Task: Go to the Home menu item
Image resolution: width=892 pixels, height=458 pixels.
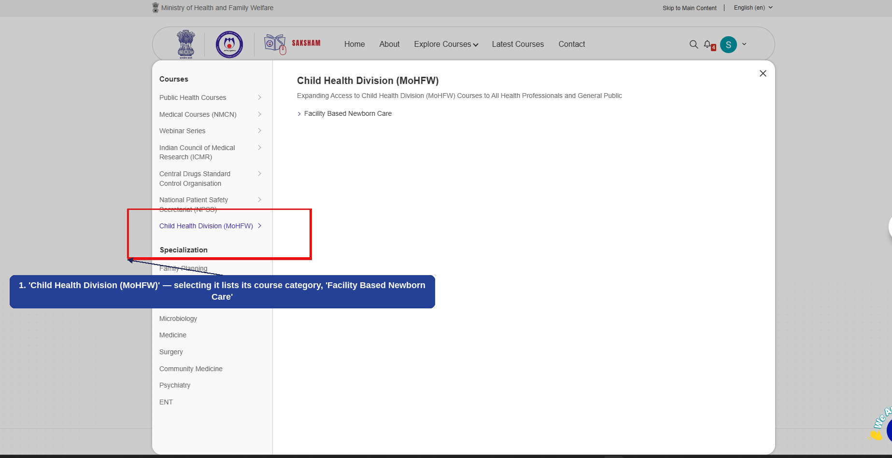Action: (354, 44)
